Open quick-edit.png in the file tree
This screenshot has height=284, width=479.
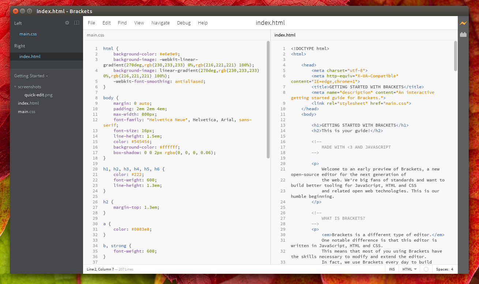(x=38, y=95)
